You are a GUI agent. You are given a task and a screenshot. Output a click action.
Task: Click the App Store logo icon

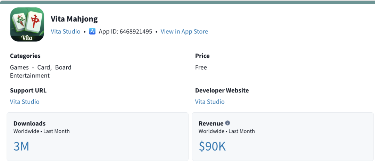[92, 31]
